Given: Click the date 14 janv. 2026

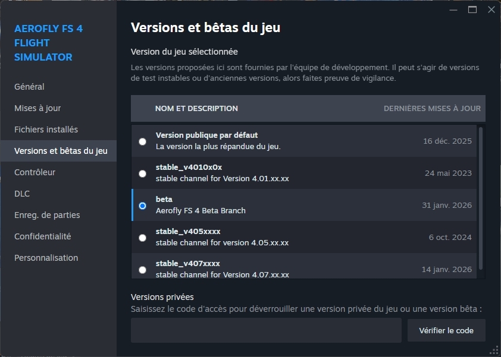Looking at the screenshot, I should click(447, 270).
